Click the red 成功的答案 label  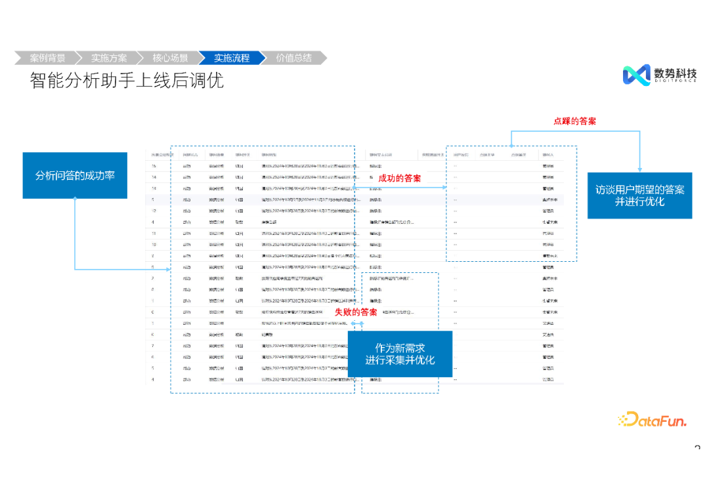tap(400, 178)
